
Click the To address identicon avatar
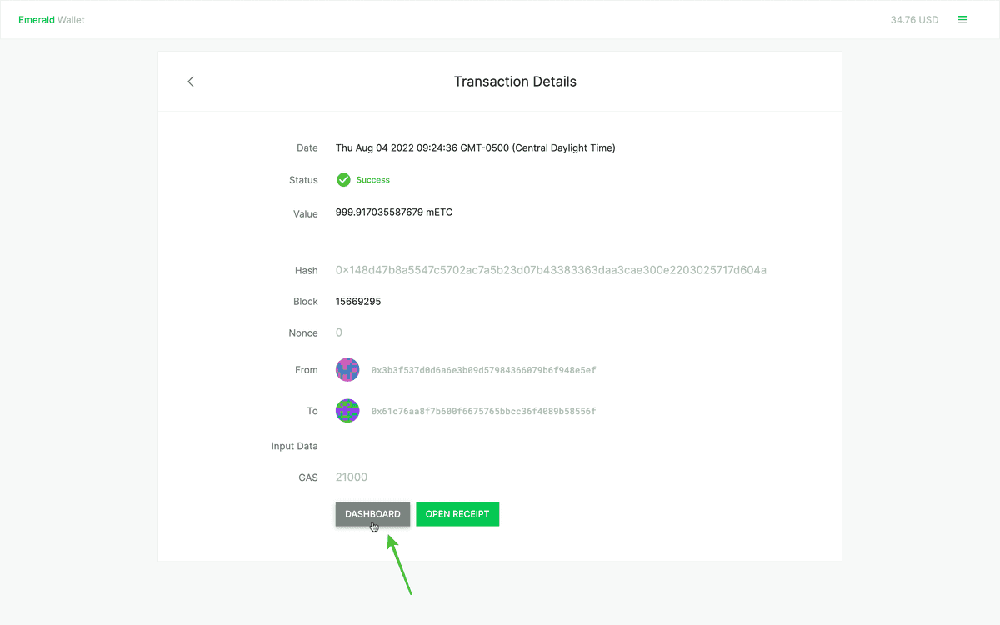[x=347, y=410]
